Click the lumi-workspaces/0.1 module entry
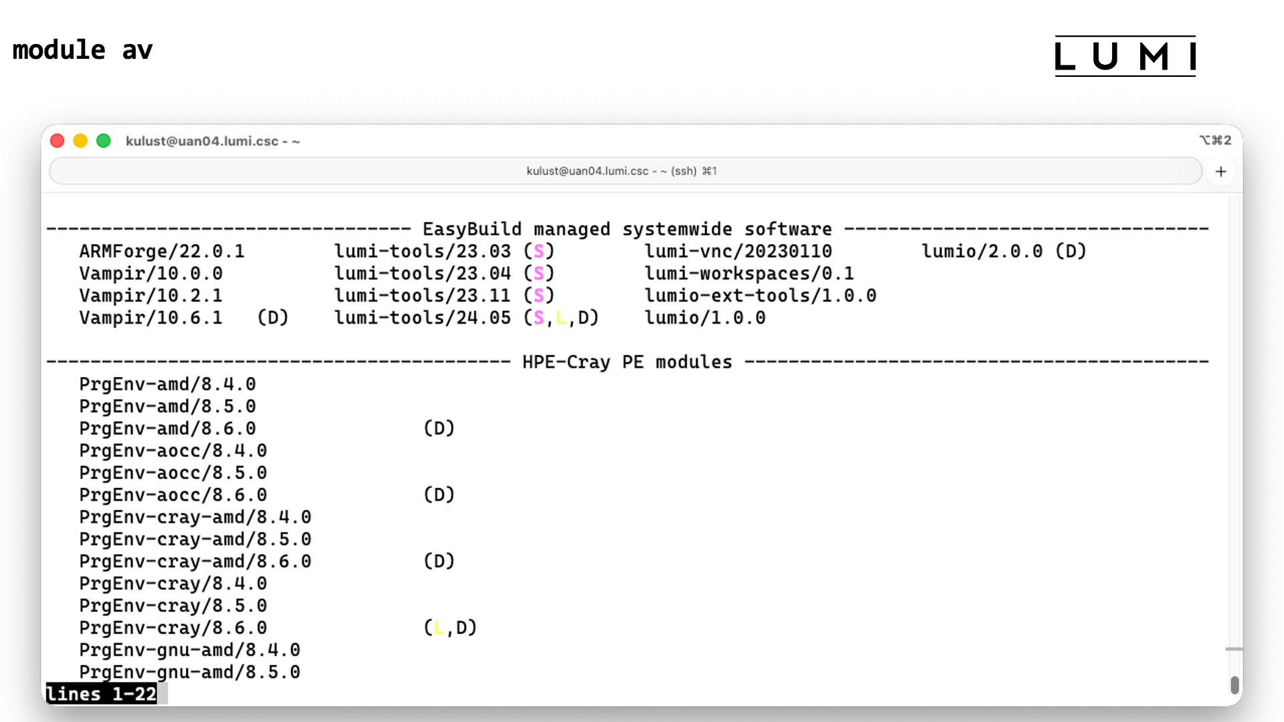The height and width of the screenshot is (722, 1284). tap(749, 273)
